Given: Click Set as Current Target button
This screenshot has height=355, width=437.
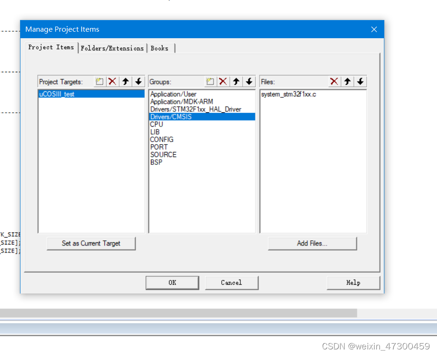Looking at the screenshot, I should point(91,243).
